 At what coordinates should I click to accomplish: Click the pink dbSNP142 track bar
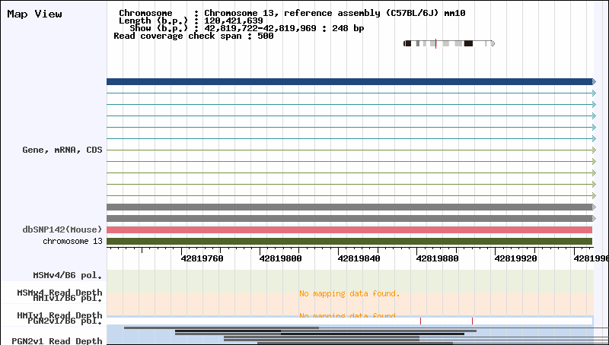349,229
